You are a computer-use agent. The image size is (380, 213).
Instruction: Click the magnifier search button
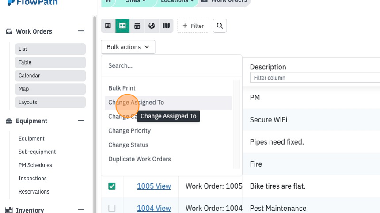point(220,26)
